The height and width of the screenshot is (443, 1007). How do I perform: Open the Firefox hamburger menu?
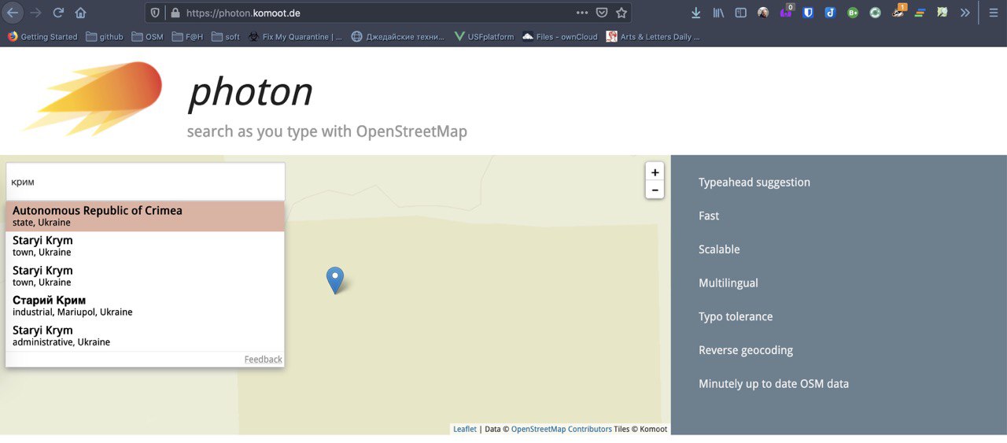tap(993, 13)
